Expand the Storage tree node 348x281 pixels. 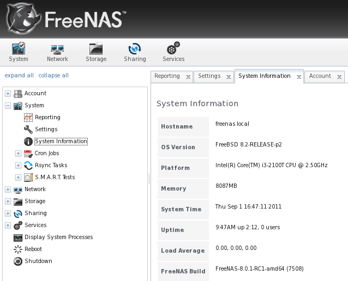(8, 201)
